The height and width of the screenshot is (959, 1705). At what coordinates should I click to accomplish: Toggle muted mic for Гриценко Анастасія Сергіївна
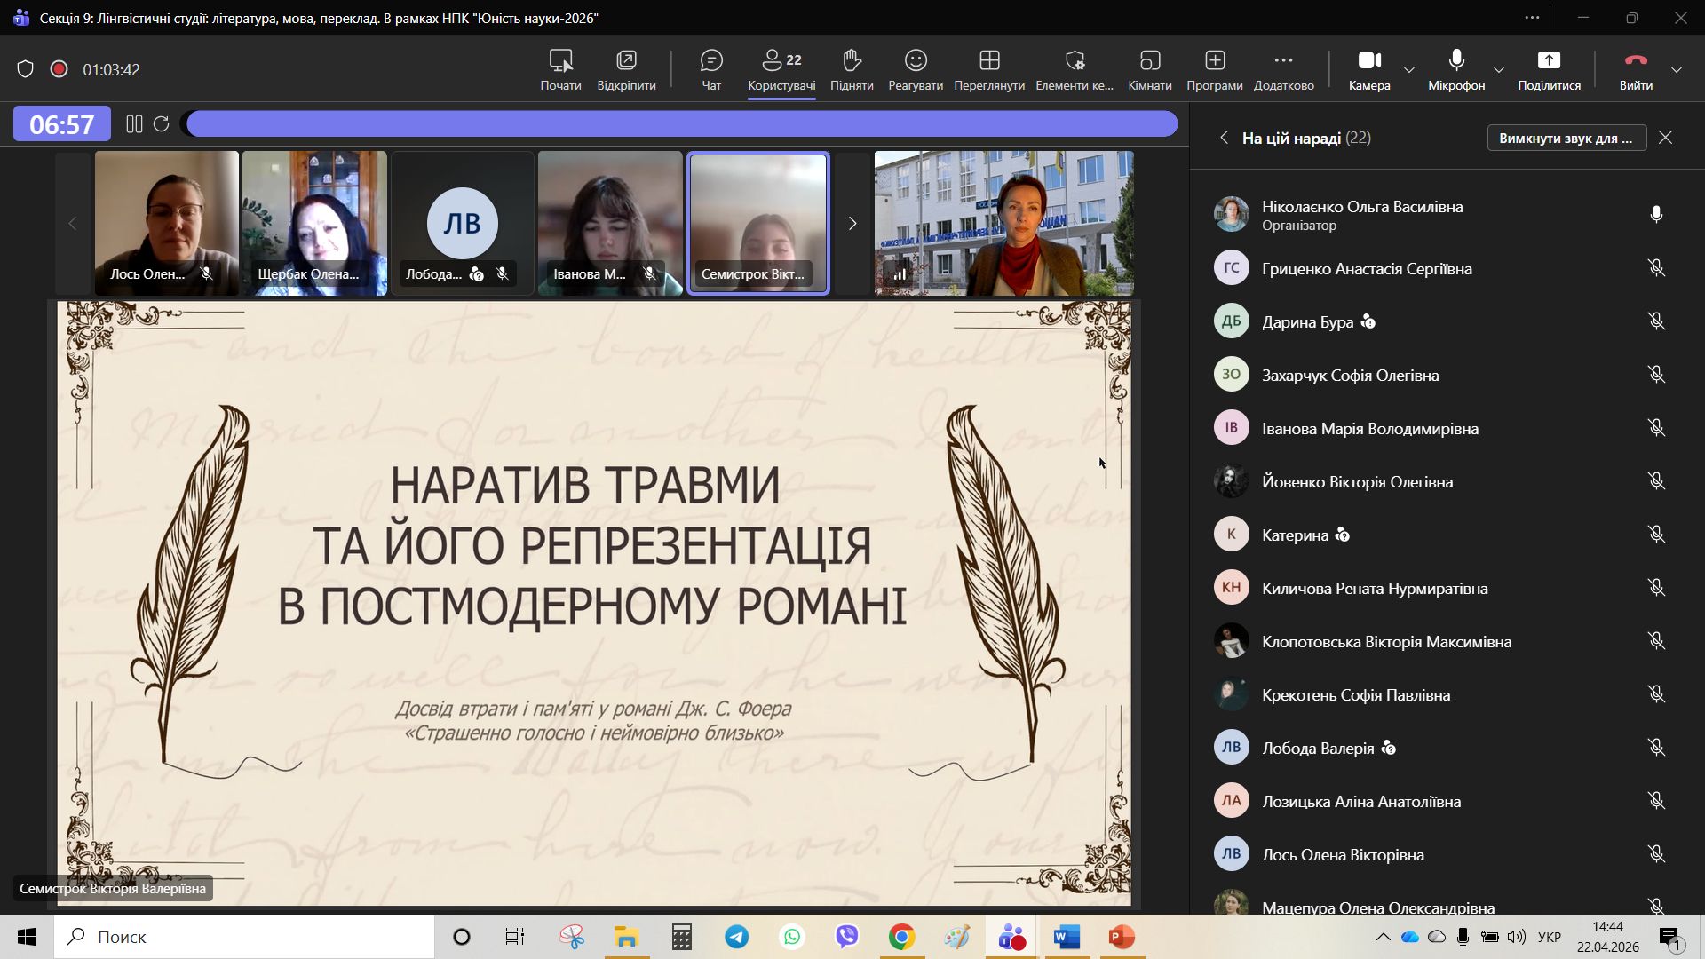1655,268
